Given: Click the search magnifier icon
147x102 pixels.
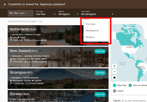Looking at the screenshot, I should tap(11, 13).
